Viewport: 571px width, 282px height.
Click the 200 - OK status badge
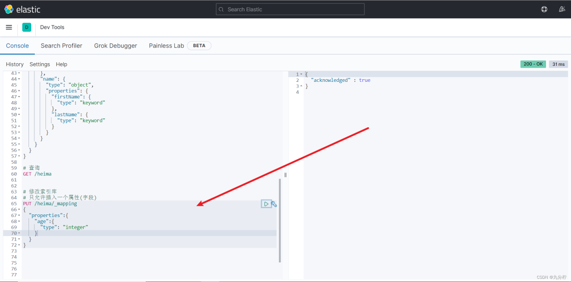coord(533,64)
